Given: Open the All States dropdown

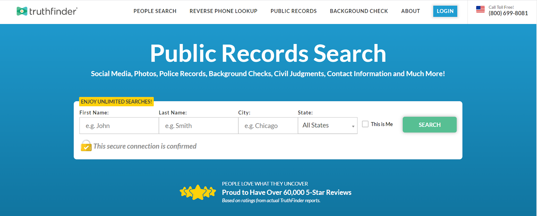Looking at the screenshot, I should (328, 126).
